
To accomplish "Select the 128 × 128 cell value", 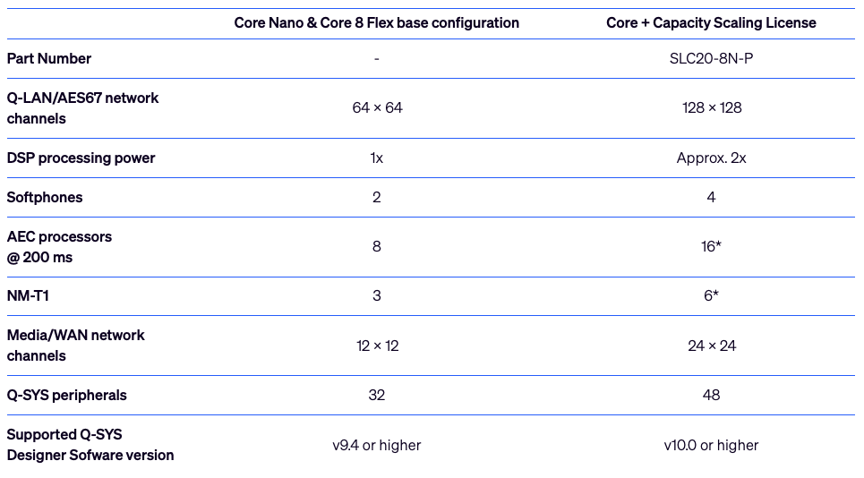I will [x=712, y=108].
